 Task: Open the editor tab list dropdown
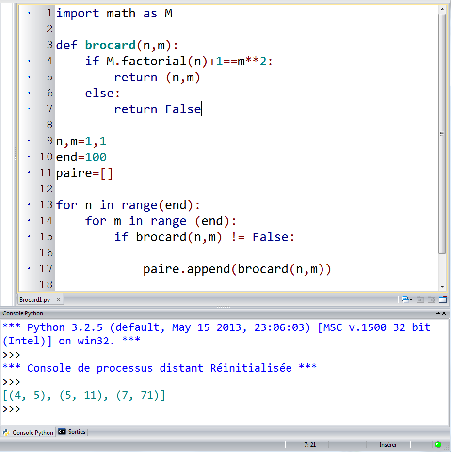[406, 300]
